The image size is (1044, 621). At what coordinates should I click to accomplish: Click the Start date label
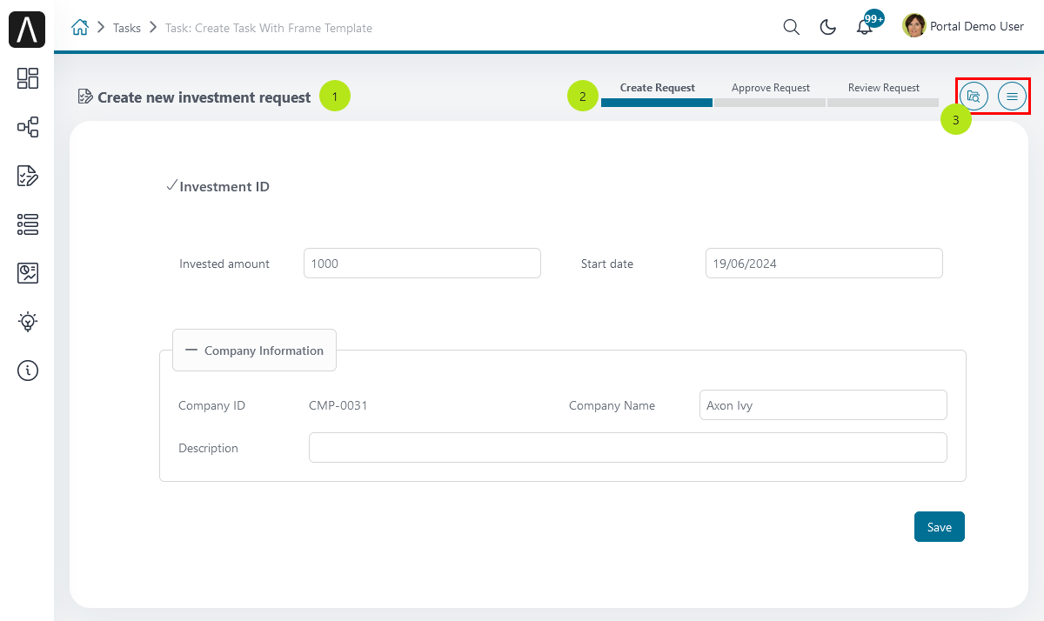(x=607, y=264)
